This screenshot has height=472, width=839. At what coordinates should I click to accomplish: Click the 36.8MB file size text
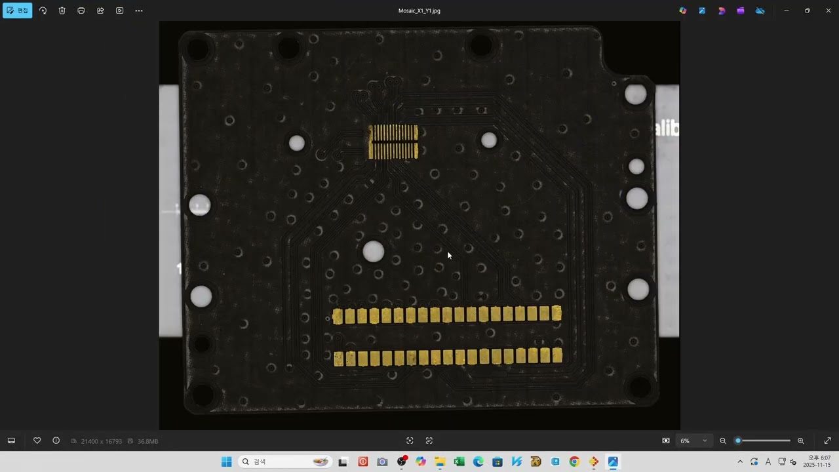point(147,441)
